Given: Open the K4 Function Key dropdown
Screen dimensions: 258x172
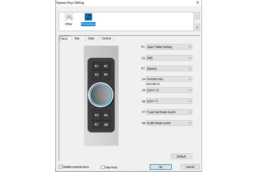Looking at the screenshot, I should pyautogui.click(x=169, y=79).
